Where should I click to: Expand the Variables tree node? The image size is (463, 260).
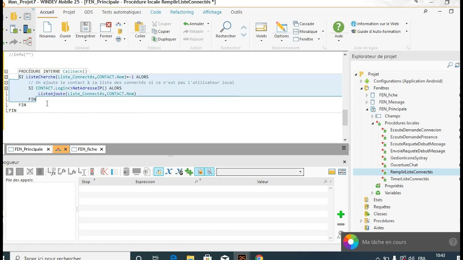pyautogui.click(x=372, y=193)
